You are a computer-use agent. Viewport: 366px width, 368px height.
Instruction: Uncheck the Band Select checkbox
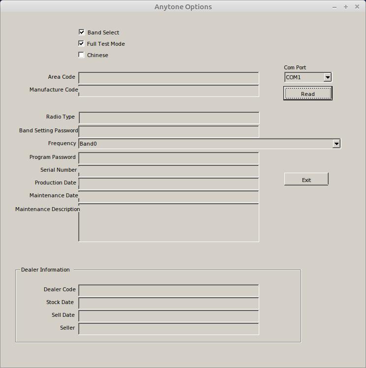pyautogui.click(x=81, y=32)
